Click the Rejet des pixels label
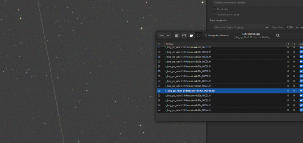The width and height of the screenshot is (303, 143). click(x=219, y=20)
